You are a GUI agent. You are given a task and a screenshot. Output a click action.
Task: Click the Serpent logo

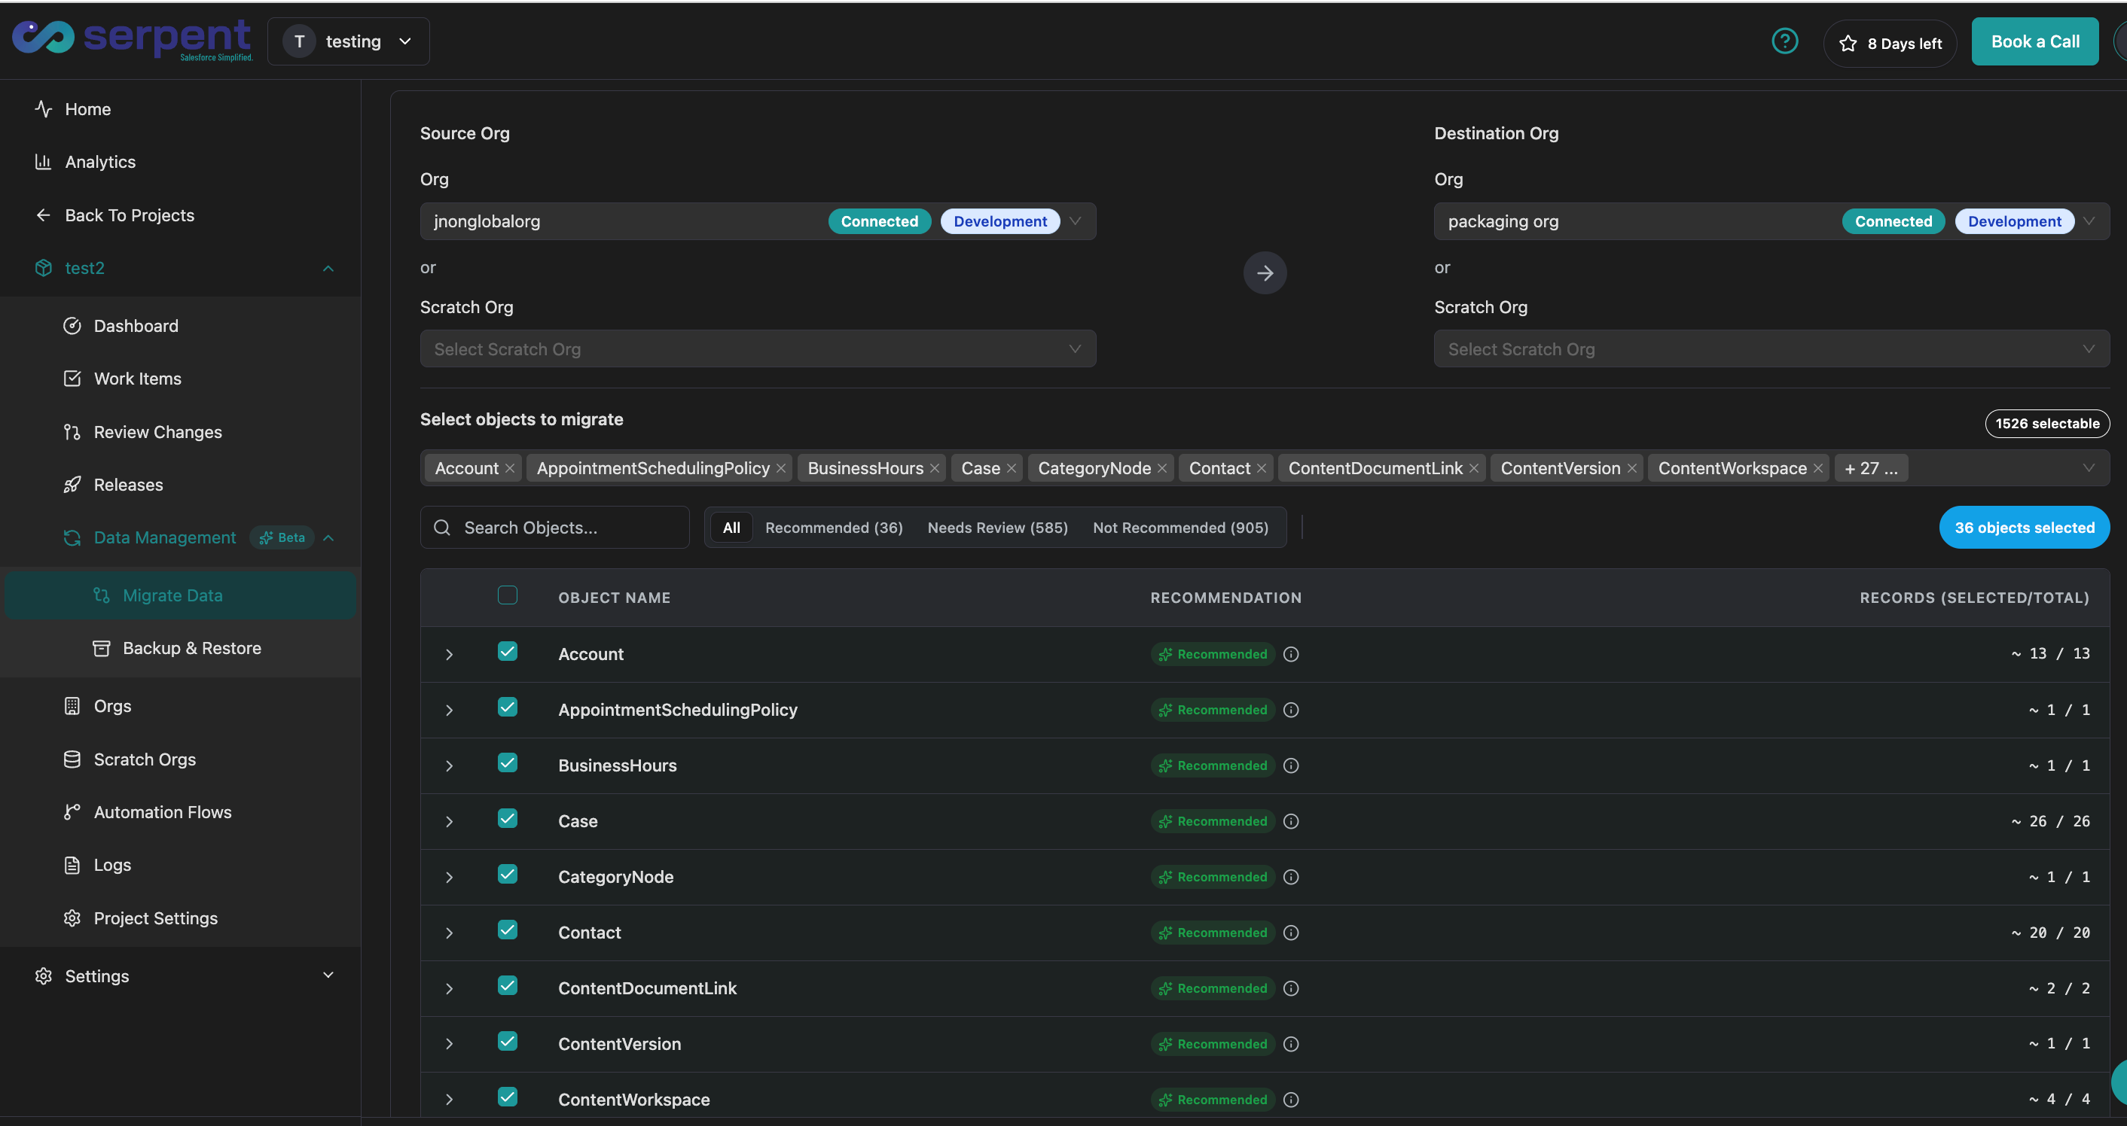pos(132,40)
